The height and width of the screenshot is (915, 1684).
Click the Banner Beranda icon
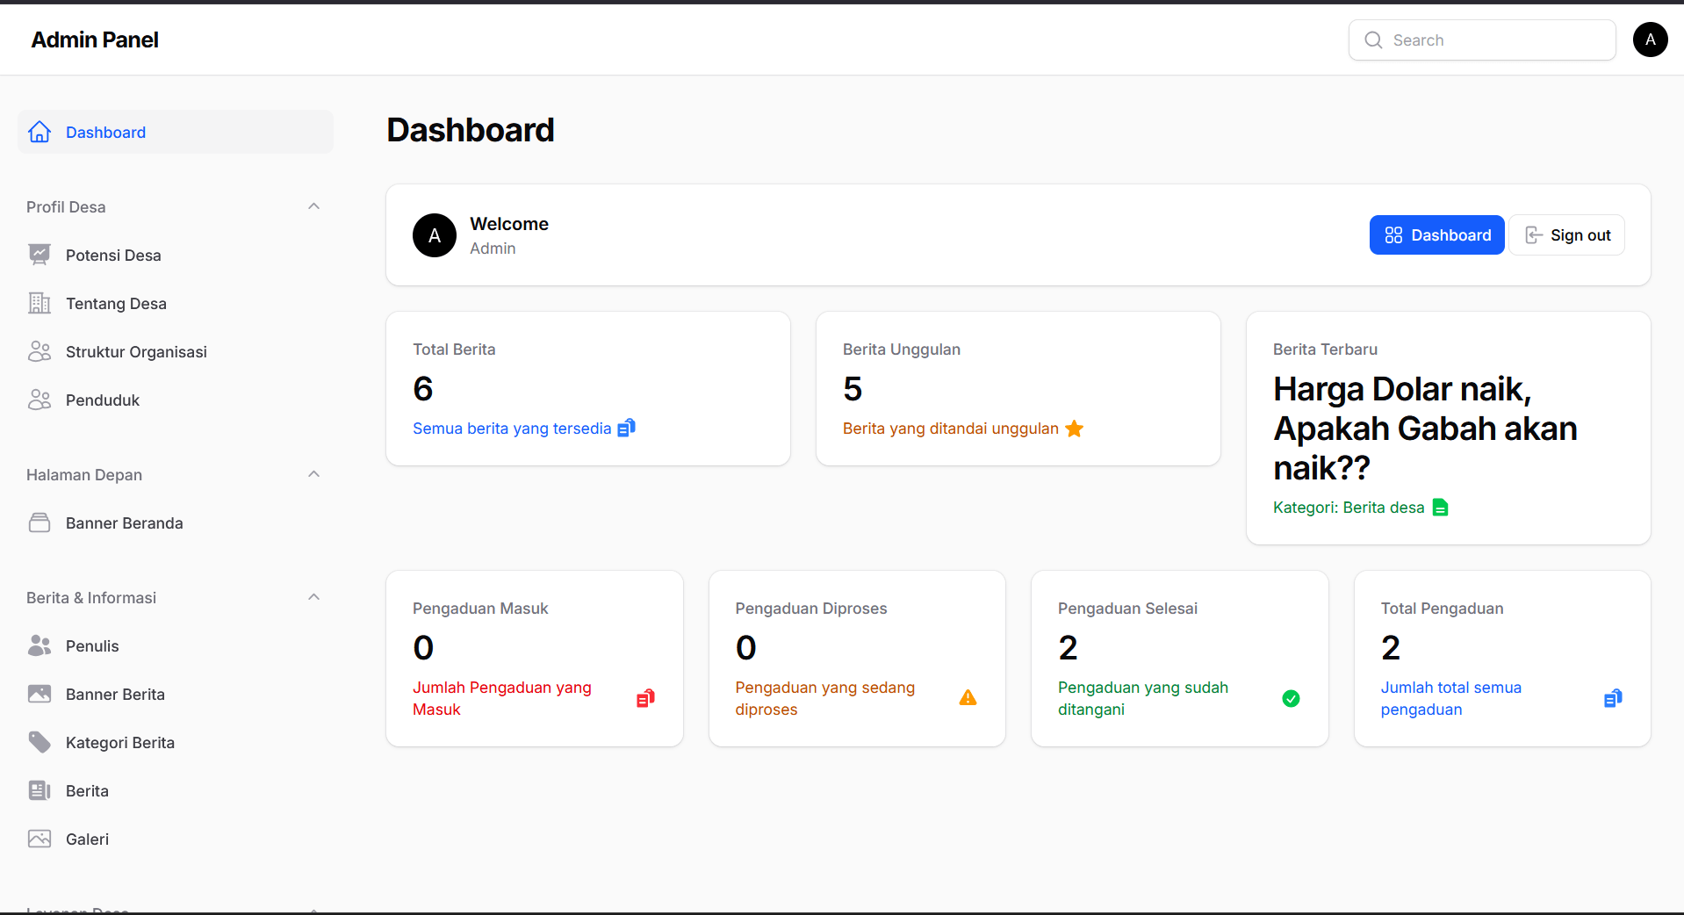pos(40,522)
